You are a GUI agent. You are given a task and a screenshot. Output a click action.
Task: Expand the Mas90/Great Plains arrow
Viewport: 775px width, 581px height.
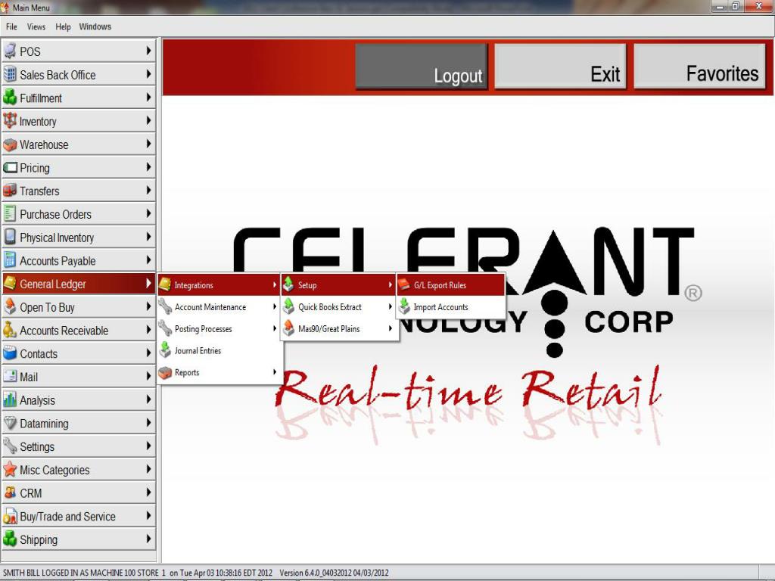click(x=390, y=328)
